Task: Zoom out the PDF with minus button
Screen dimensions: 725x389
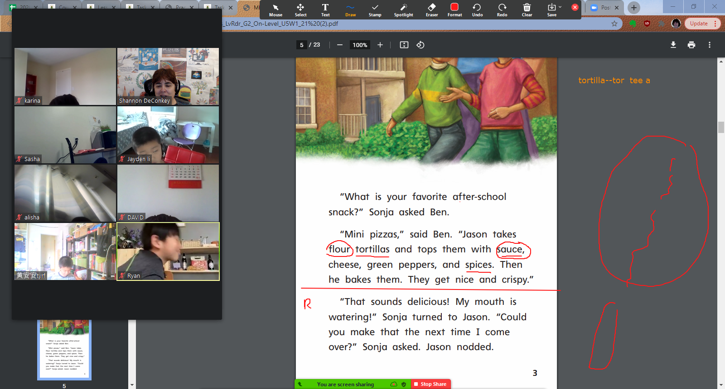Action: (340, 45)
